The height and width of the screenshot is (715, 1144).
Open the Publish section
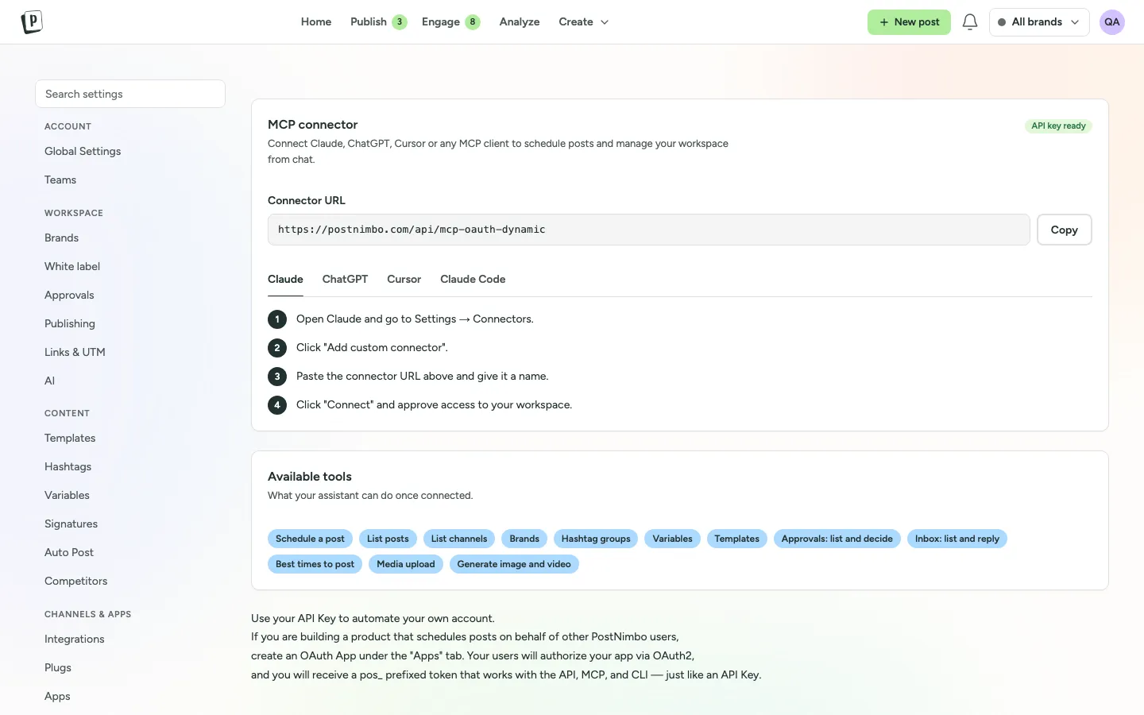click(378, 22)
